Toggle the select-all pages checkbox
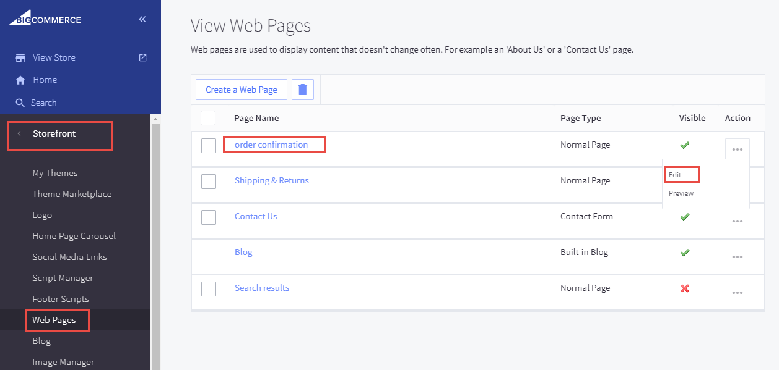779x370 pixels. pyautogui.click(x=208, y=118)
